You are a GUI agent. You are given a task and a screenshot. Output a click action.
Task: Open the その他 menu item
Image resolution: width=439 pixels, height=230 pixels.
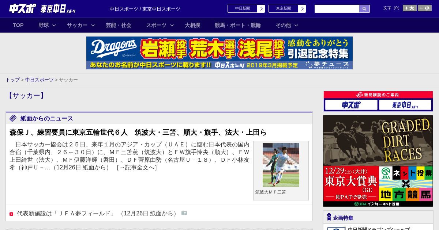[283, 25]
